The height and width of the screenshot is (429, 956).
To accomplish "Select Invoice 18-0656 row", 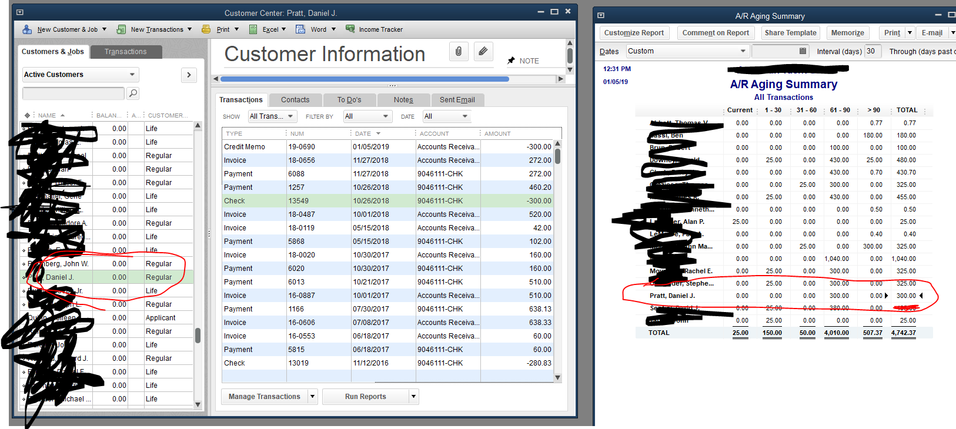I will (387, 160).
